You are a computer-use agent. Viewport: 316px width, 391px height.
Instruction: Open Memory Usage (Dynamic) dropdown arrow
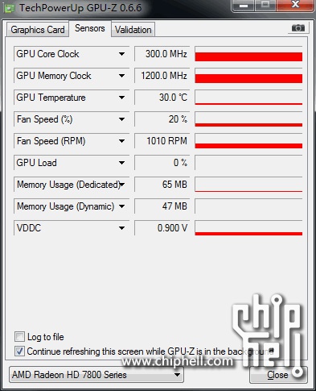121,206
